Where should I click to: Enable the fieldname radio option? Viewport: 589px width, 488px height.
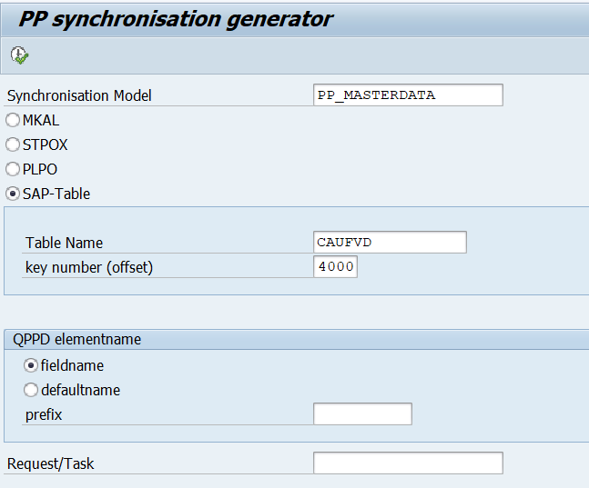pos(32,365)
